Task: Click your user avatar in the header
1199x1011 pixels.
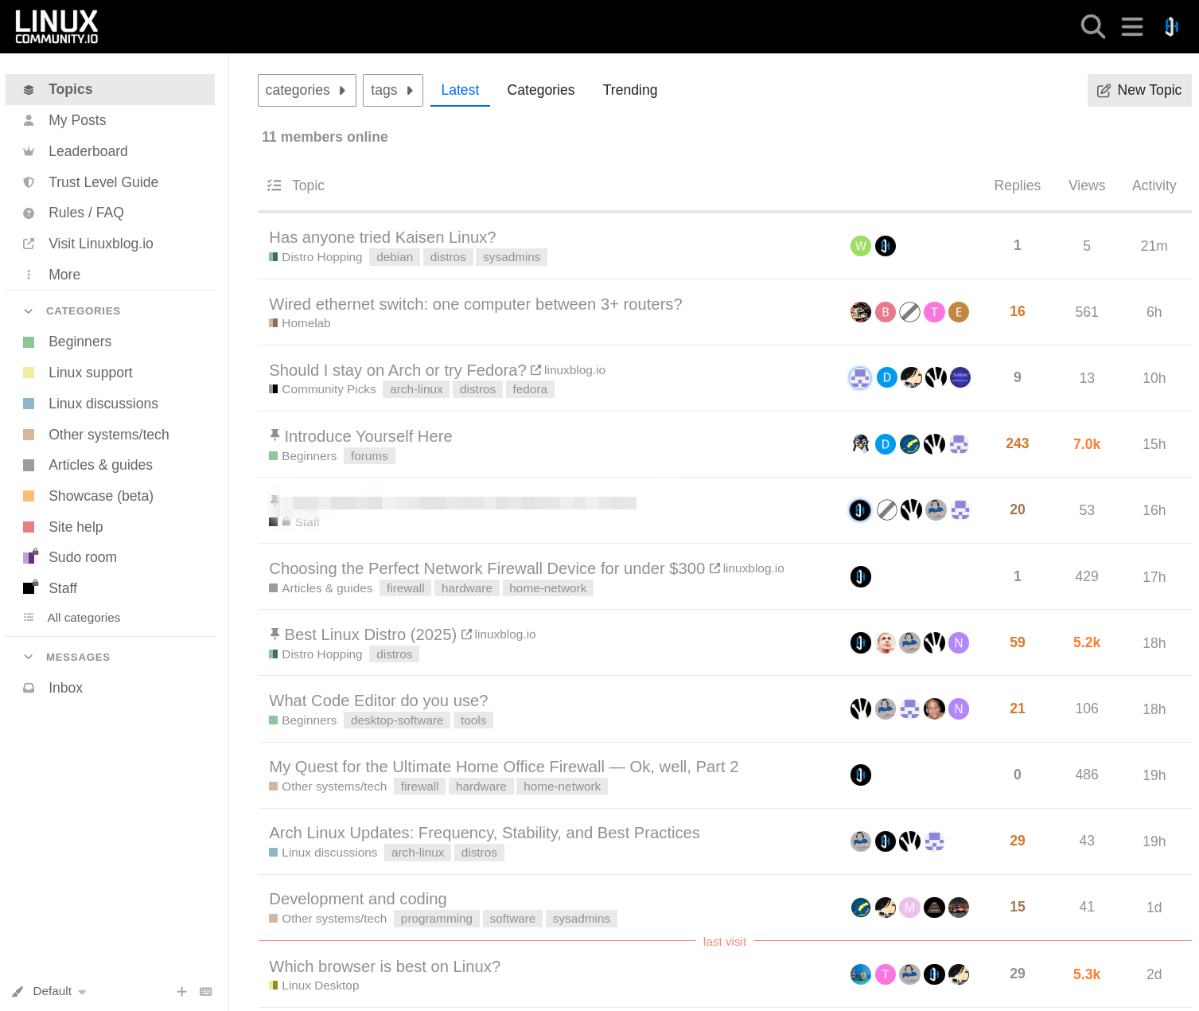Action: (1170, 26)
